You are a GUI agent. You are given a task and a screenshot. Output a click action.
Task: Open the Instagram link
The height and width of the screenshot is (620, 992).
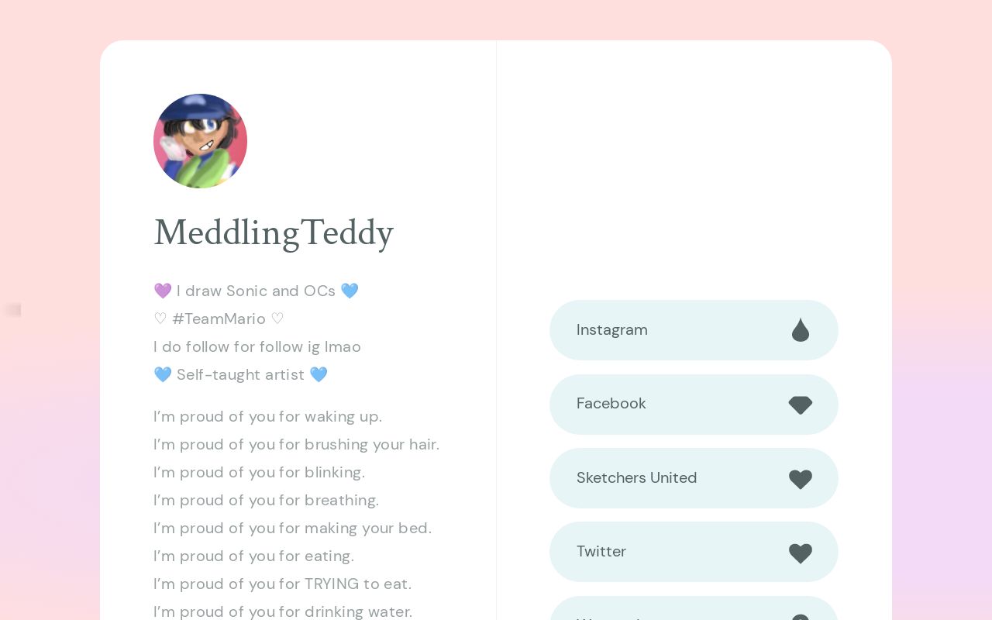pyautogui.click(x=694, y=330)
